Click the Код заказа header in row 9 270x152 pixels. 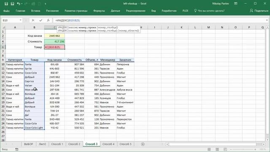[54, 60]
